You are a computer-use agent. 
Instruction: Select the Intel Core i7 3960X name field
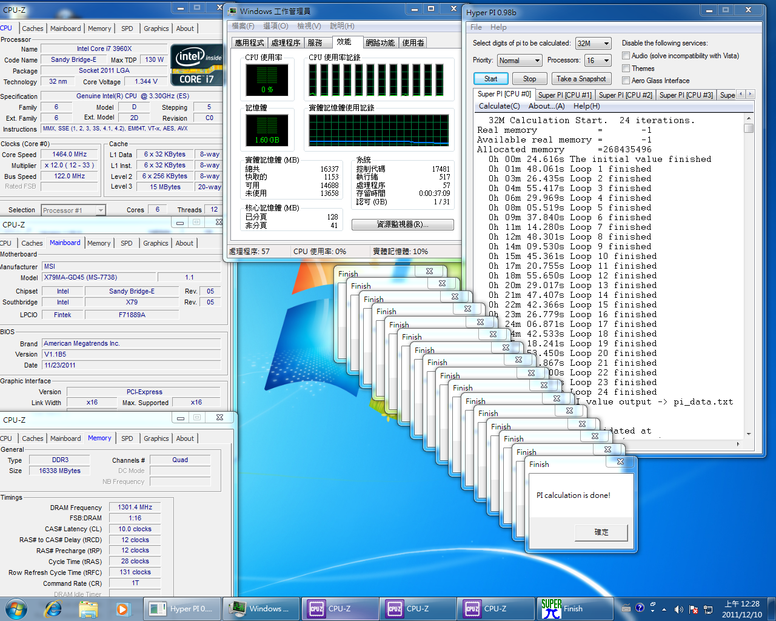point(104,49)
